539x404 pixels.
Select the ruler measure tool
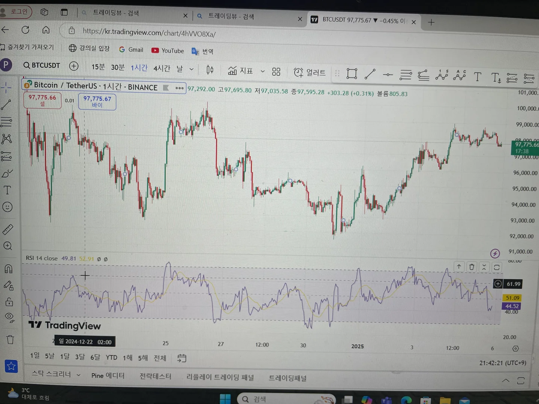pos(8,229)
